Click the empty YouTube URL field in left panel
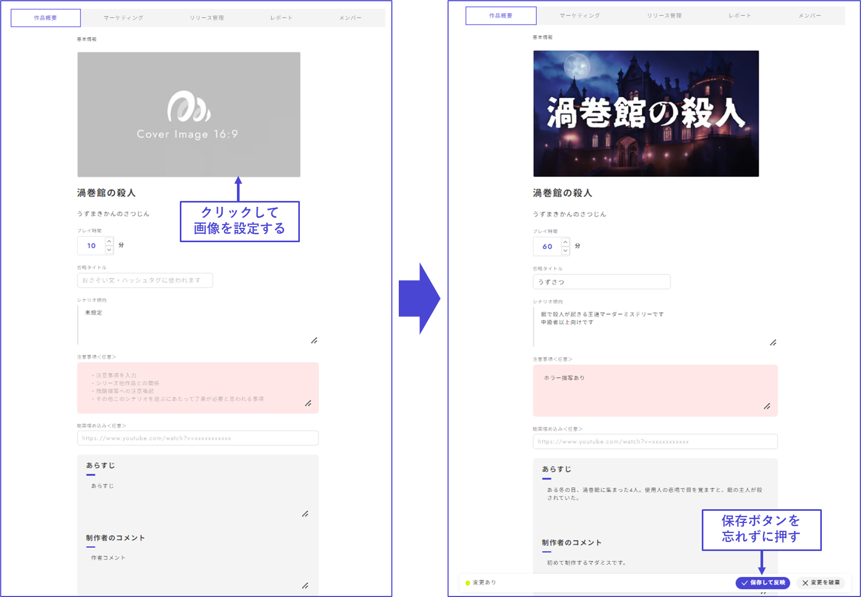The height and width of the screenshot is (597, 861). (198, 438)
